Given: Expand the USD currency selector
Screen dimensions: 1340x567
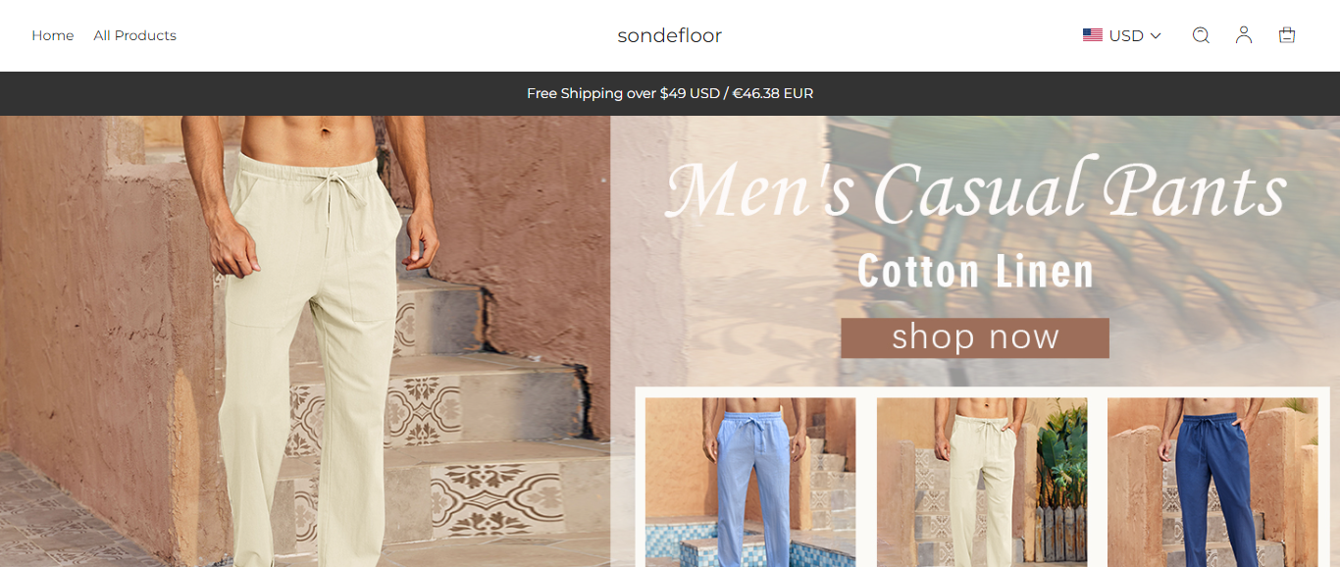Looking at the screenshot, I should [x=1122, y=35].
